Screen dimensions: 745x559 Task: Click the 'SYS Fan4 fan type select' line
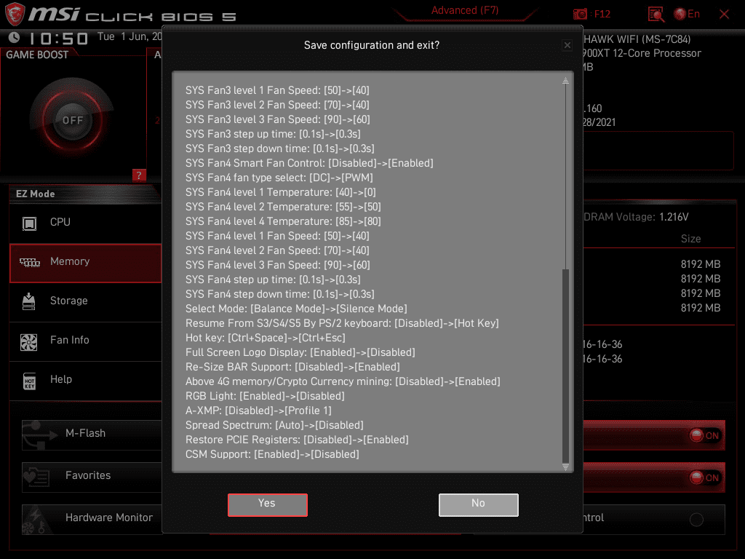tap(279, 178)
